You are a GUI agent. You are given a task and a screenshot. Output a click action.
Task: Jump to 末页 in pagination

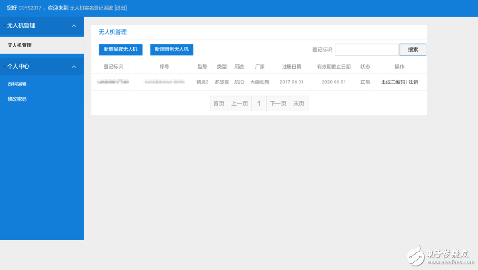[x=299, y=104]
